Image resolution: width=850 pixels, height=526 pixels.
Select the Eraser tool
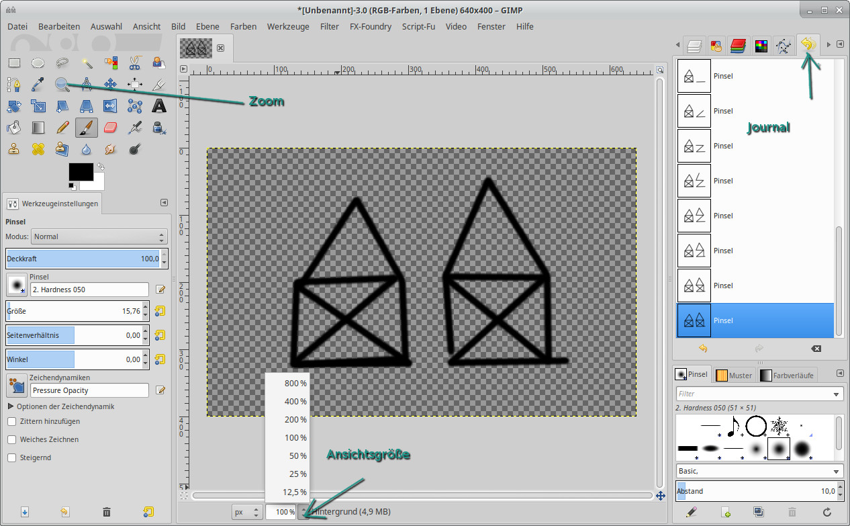[111, 127]
